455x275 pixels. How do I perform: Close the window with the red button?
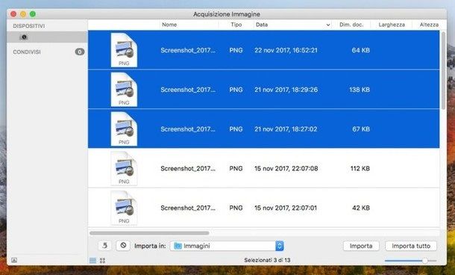(13, 14)
